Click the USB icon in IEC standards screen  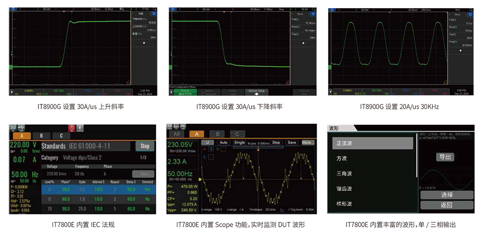(x=21, y=128)
